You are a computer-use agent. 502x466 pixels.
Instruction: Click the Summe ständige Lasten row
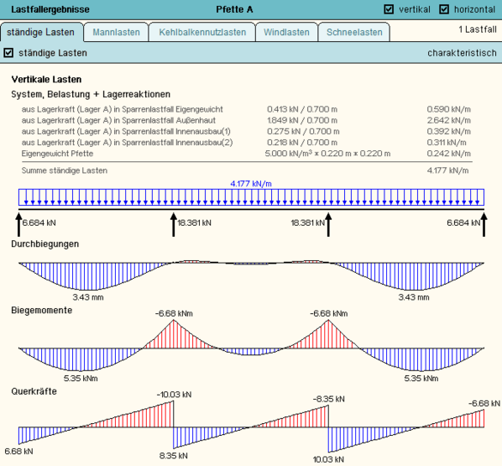(246, 171)
